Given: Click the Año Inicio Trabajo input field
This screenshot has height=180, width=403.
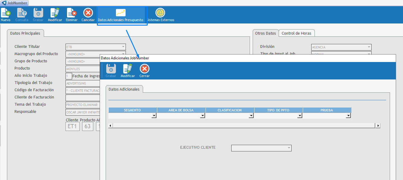Looking at the screenshot, I should point(69,76).
